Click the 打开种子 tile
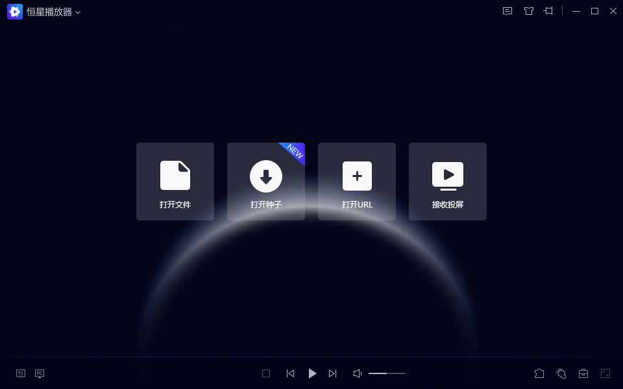 [266, 182]
